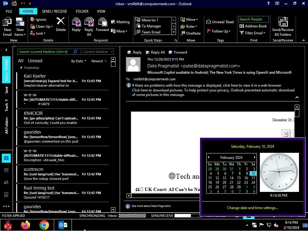Open the New Items menu
308x231 pixels.
pyautogui.click(x=20, y=27)
